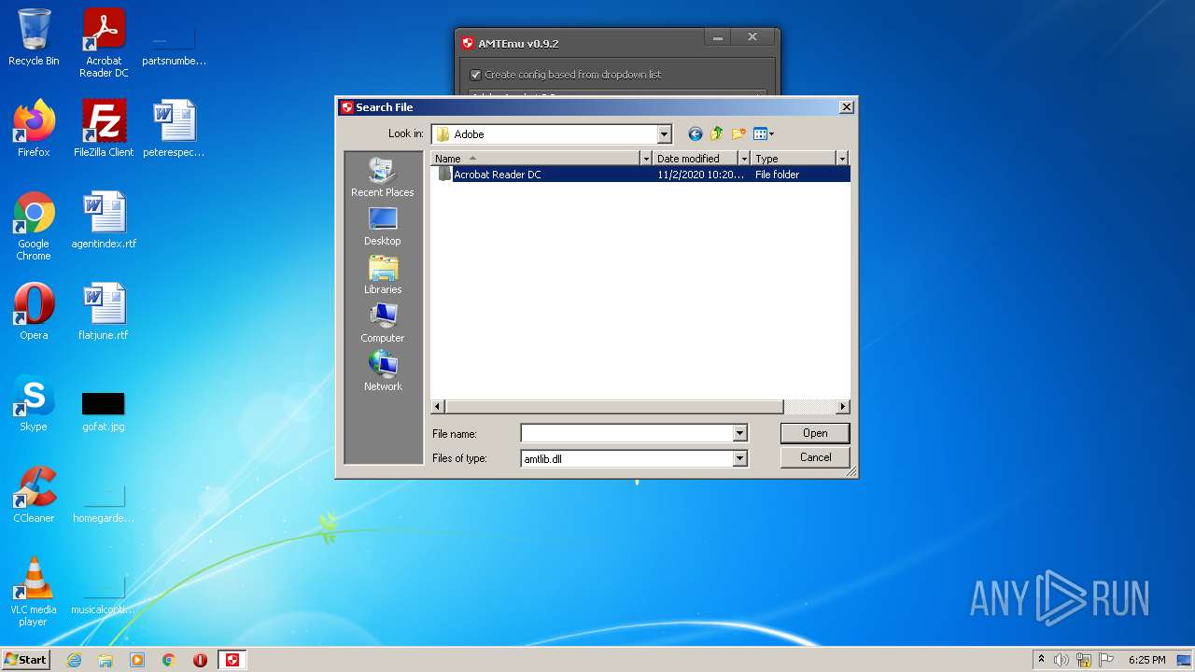
Task: Open agentindex.rtf desktop file
Action: point(104,220)
